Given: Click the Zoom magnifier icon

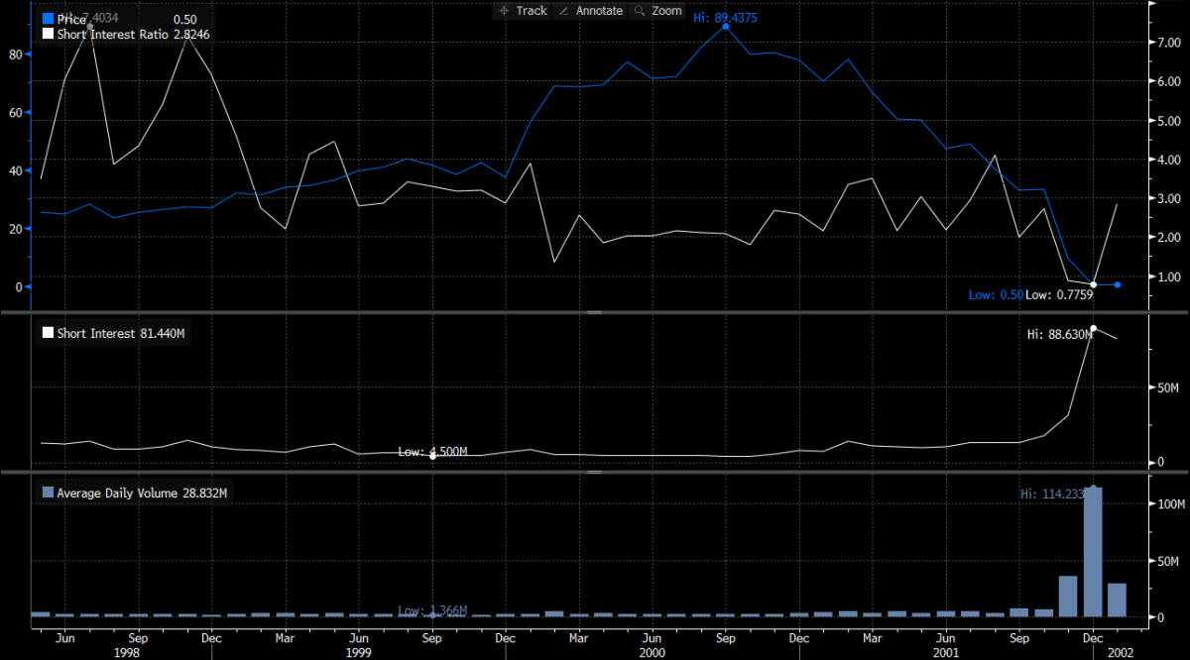Looking at the screenshot, I should tap(640, 11).
